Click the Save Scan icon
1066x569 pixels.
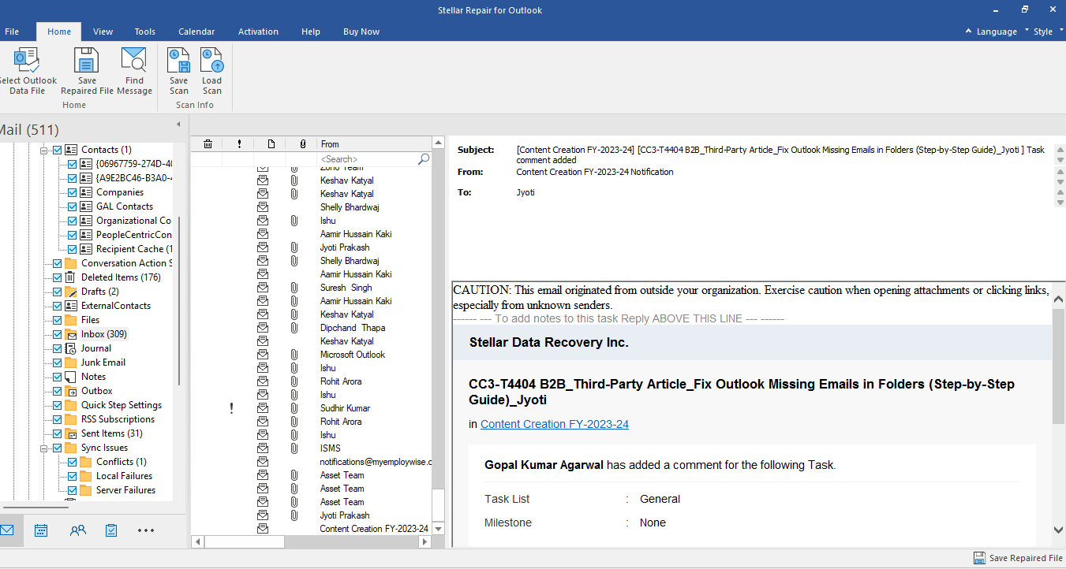[179, 61]
